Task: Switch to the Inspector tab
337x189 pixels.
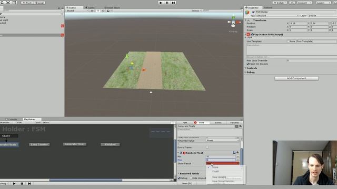Action: [x=253, y=7]
